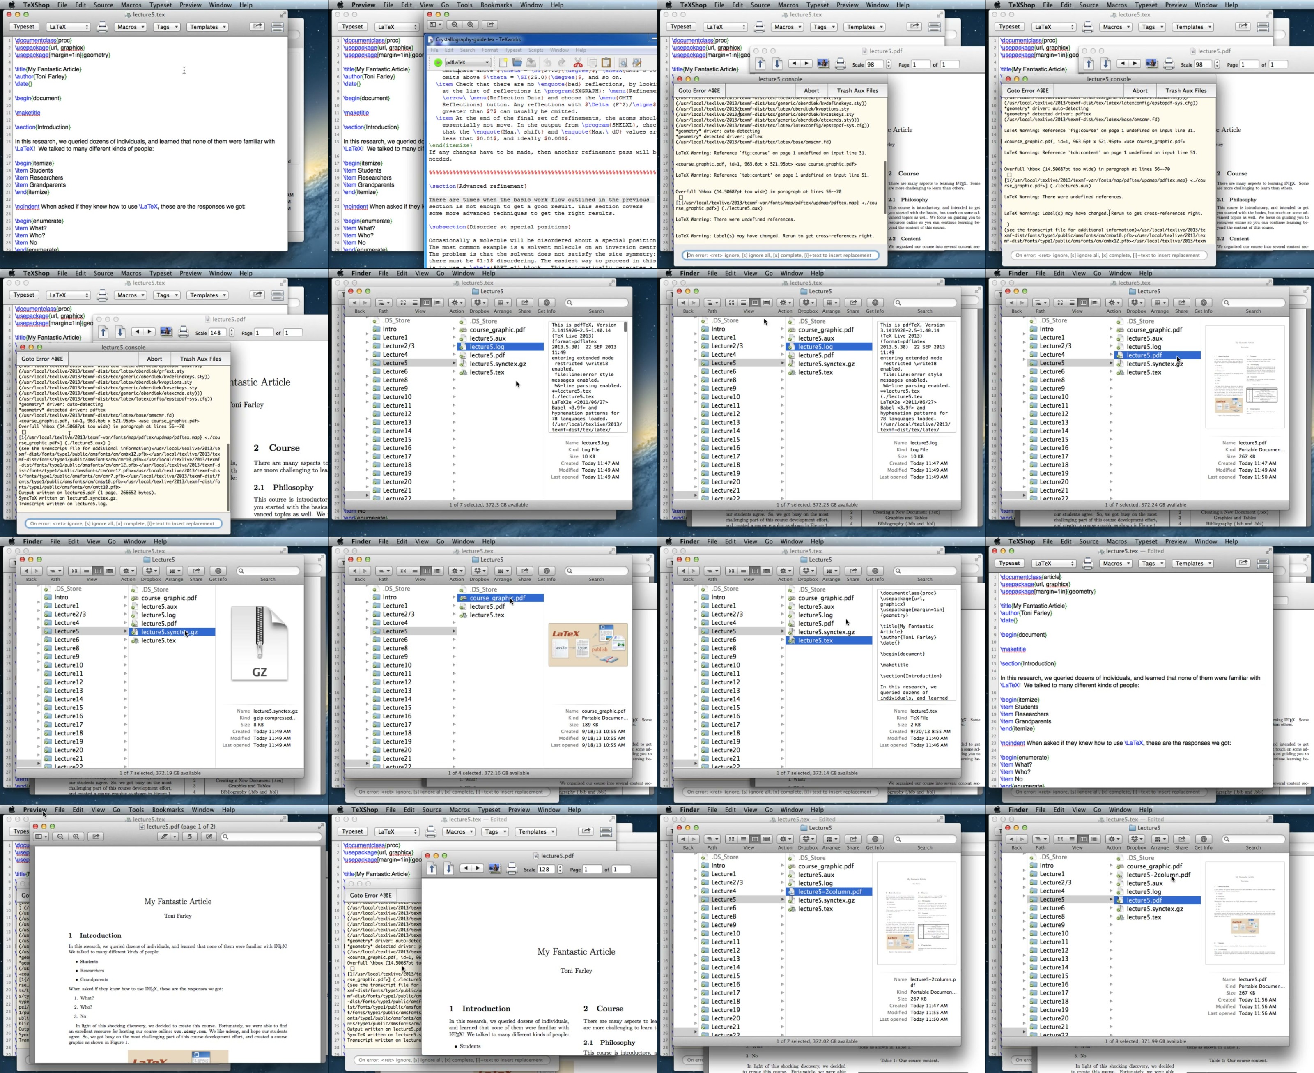The height and width of the screenshot is (1073, 1314).
Task: Click the stepper next to Scale 148
Action: tap(232, 332)
